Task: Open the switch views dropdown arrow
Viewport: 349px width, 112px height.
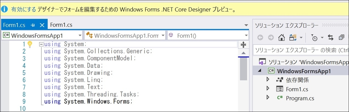Action: pos(301,38)
